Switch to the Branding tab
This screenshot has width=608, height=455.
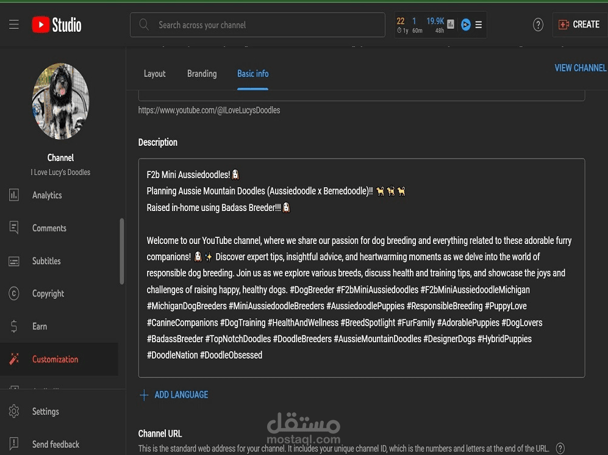202,74
